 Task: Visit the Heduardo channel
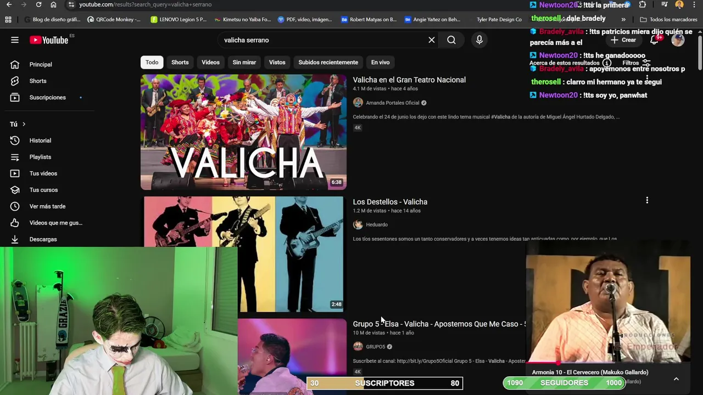(377, 224)
